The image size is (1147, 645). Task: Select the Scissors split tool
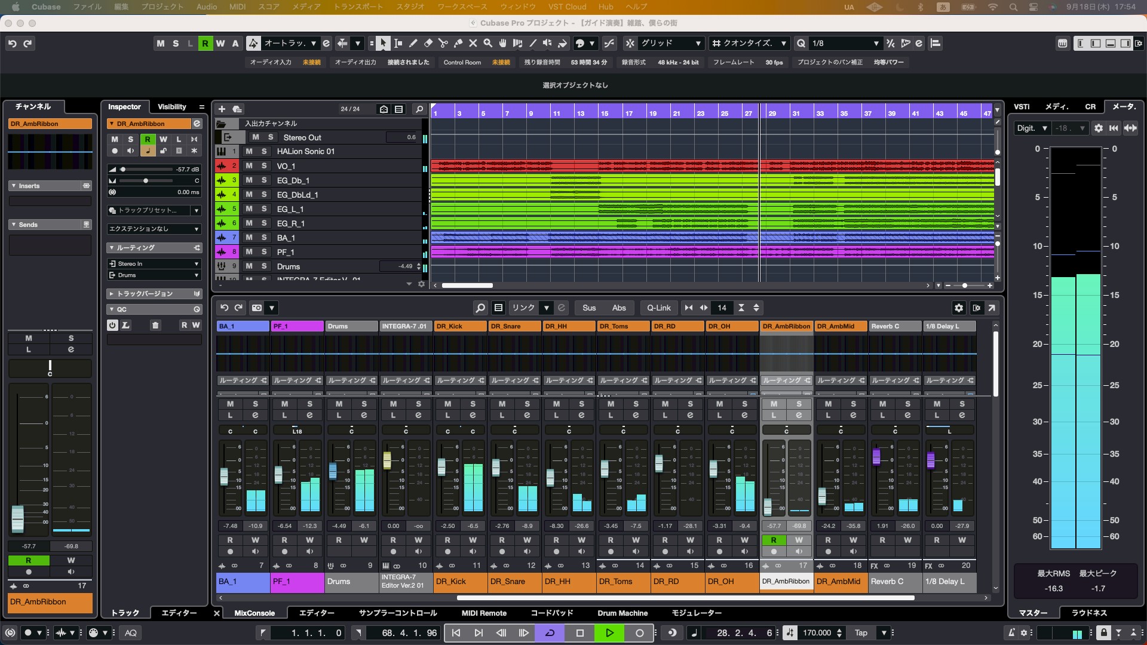coord(443,43)
